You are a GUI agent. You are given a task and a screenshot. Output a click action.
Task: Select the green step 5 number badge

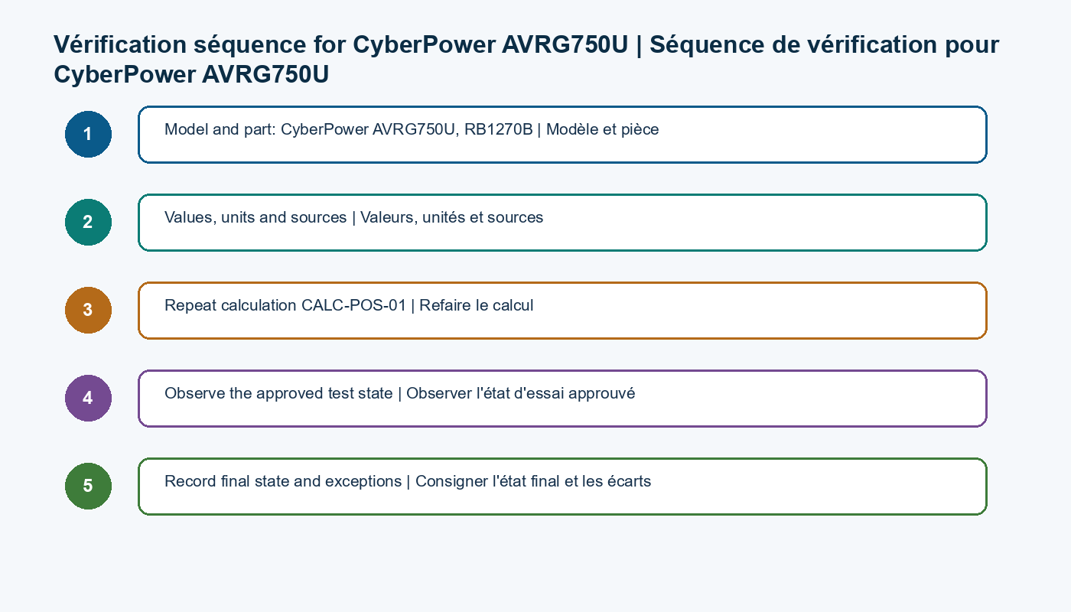pyautogui.click(x=88, y=487)
